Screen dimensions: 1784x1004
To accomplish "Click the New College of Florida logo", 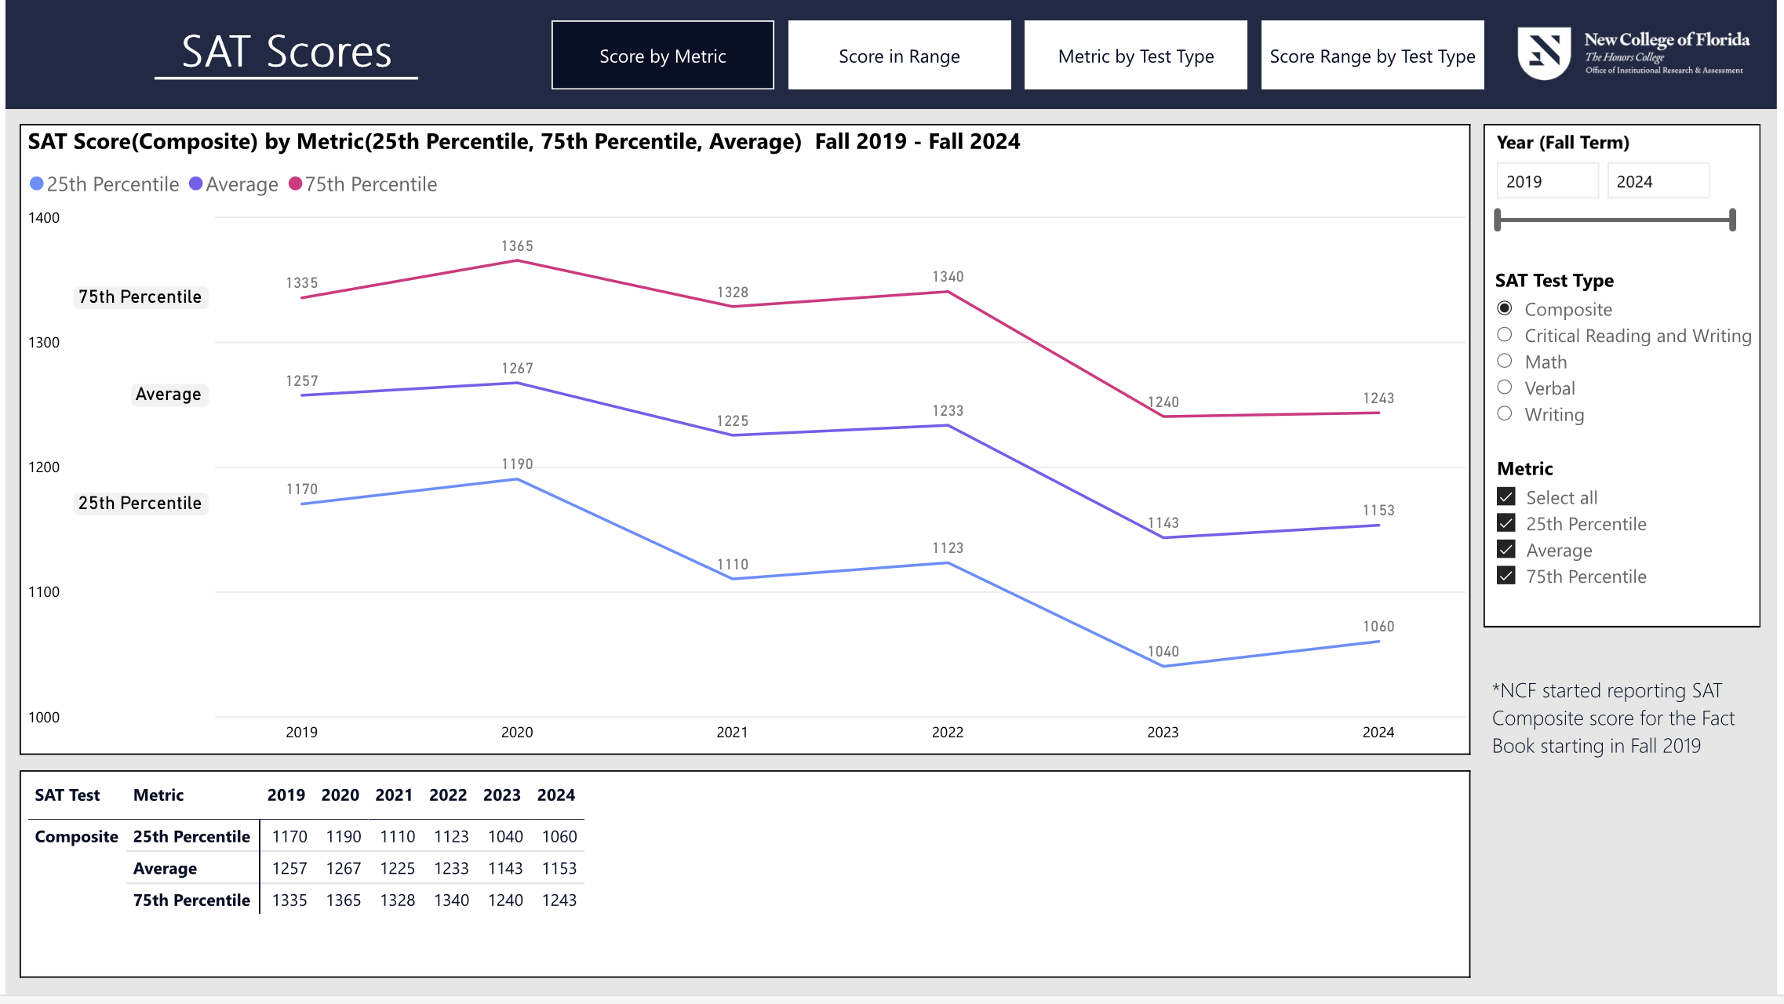I will (1633, 53).
